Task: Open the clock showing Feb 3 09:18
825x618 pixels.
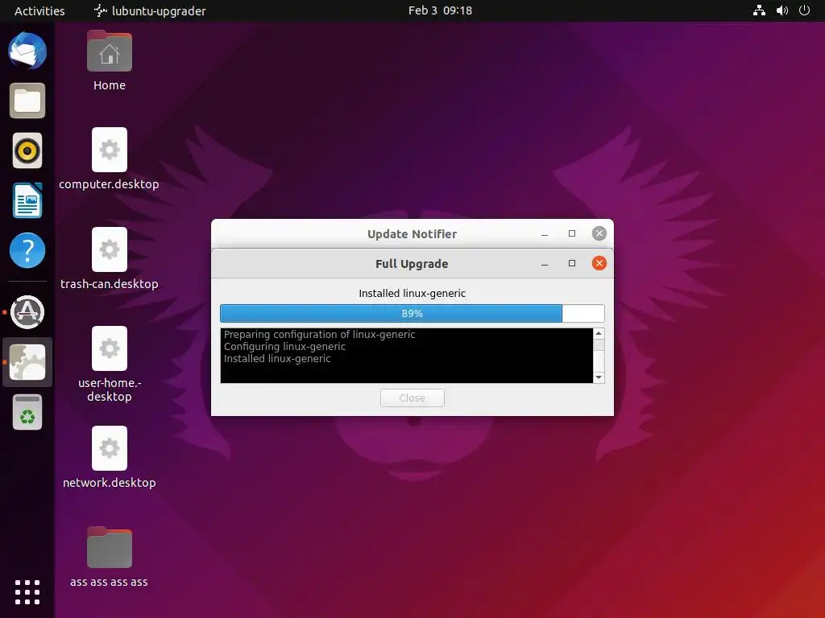Action: (441, 10)
